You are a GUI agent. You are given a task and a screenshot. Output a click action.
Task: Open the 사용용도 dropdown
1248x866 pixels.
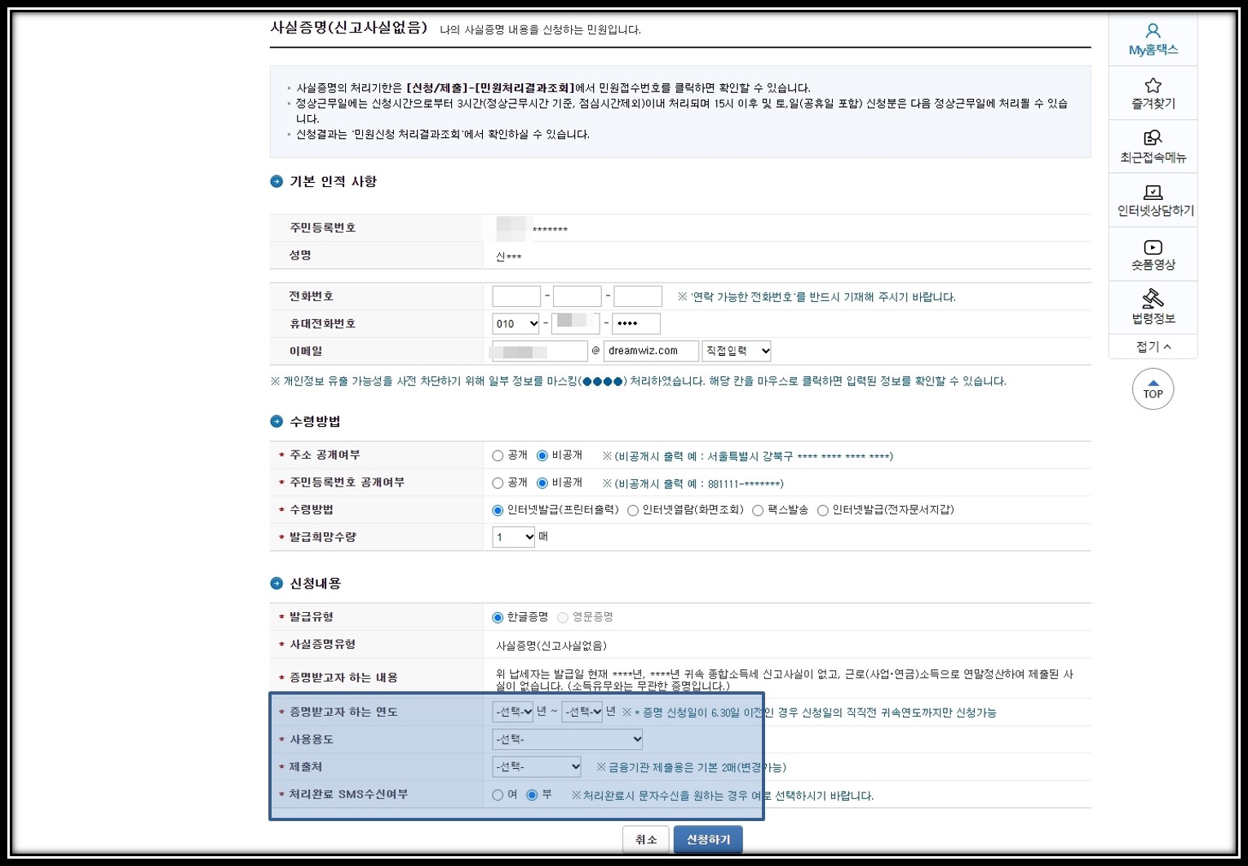[568, 739]
